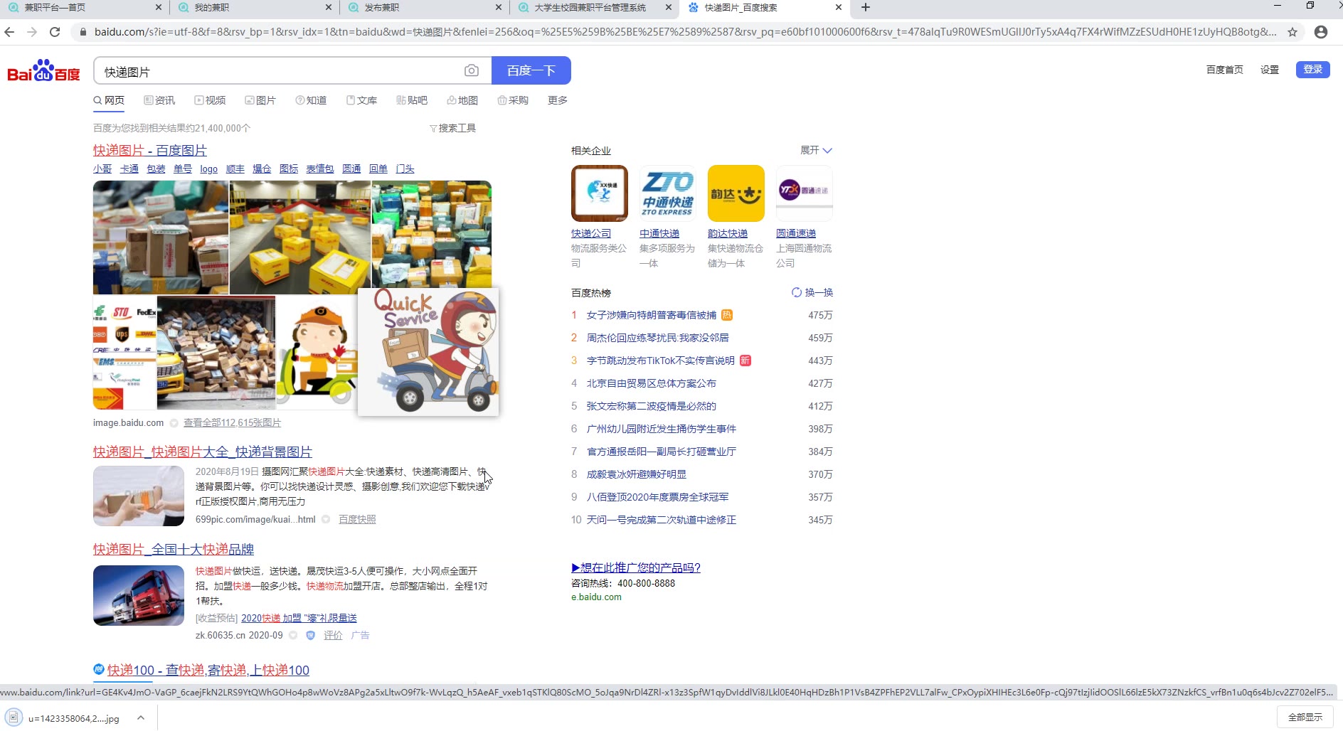Switch to the 贴吧 search tab
This screenshot has height=731, width=1343.
(412, 100)
